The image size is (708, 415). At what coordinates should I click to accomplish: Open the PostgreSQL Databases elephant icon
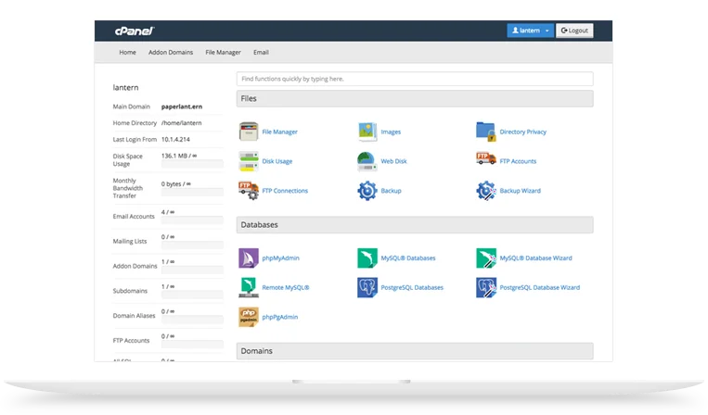367,287
